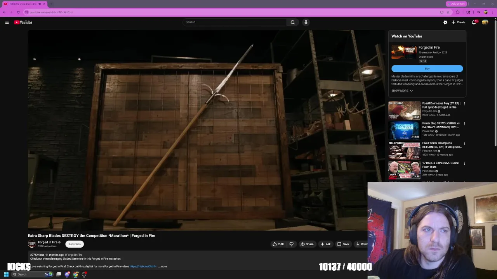Open the 17 RARE & EXPENSIVE GUNS thumbnail

(x=404, y=170)
